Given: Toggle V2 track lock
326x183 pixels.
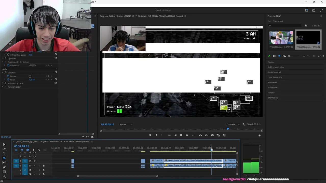Looking at the screenshot, I should [21, 157].
